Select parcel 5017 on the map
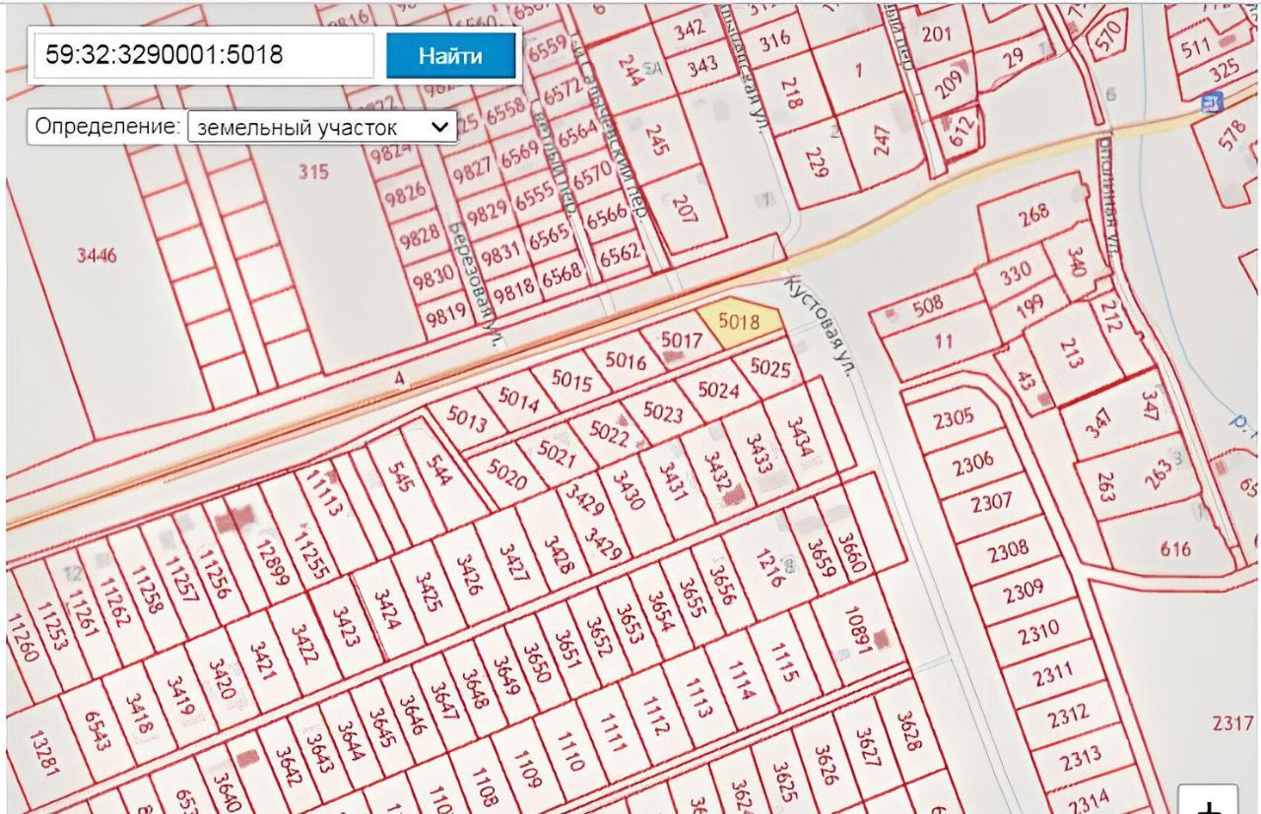 point(682,342)
